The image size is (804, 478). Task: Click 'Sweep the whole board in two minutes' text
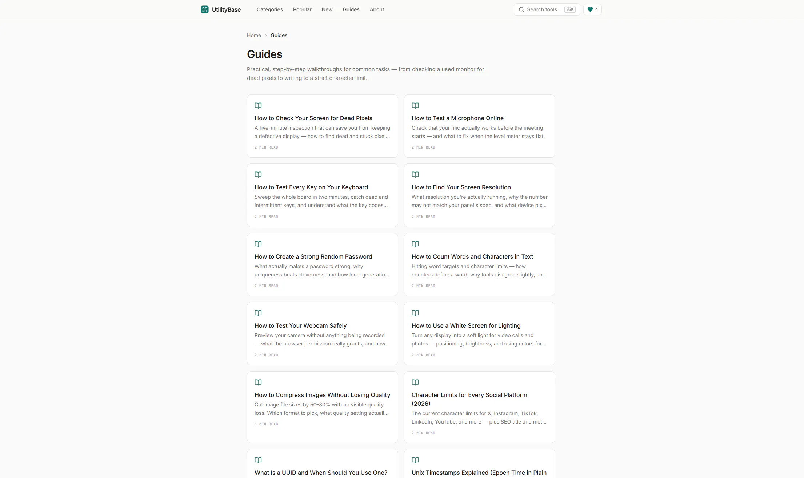click(321, 201)
